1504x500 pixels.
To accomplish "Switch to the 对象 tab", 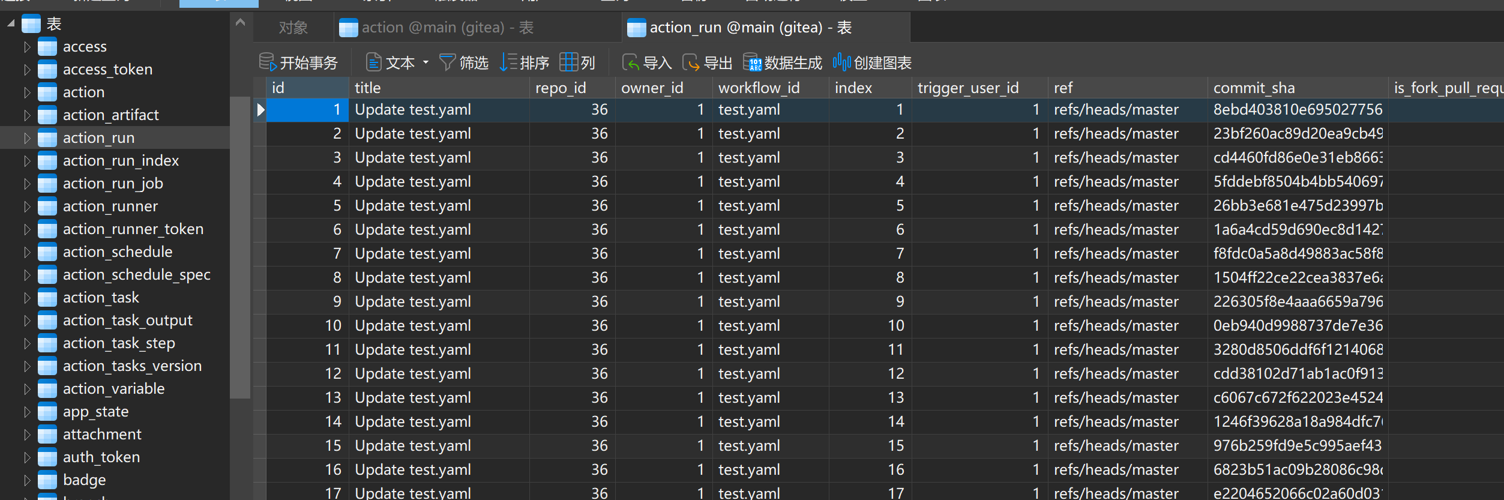I will click(x=293, y=28).
